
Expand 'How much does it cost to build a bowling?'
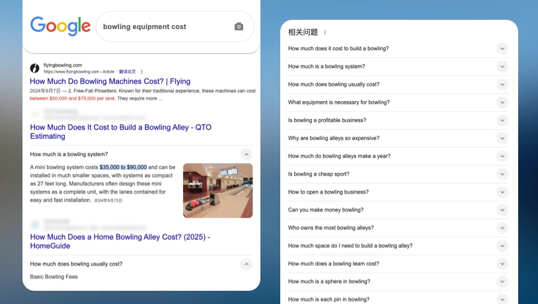tap(502, 48)
